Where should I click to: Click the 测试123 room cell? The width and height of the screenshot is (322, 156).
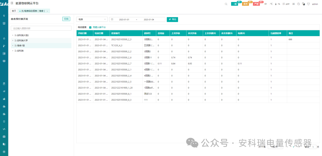[x=149, y=94]
